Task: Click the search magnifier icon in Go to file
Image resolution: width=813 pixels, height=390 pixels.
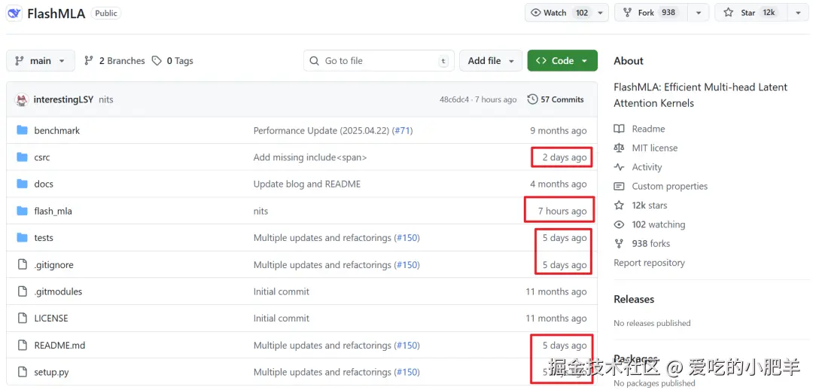Action: [x=314, y=61]
